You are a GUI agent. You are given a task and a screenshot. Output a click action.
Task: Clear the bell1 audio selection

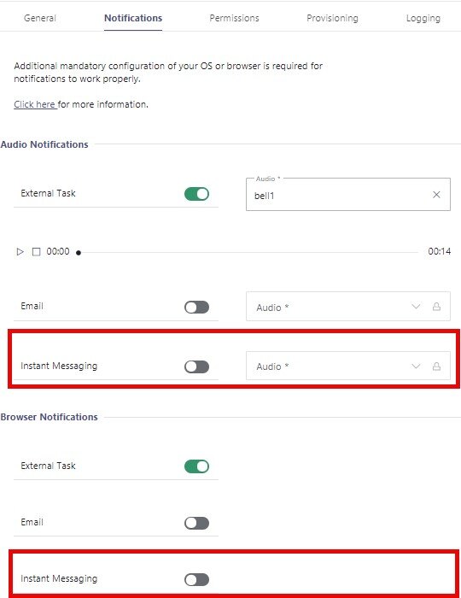tap(436, 195)
